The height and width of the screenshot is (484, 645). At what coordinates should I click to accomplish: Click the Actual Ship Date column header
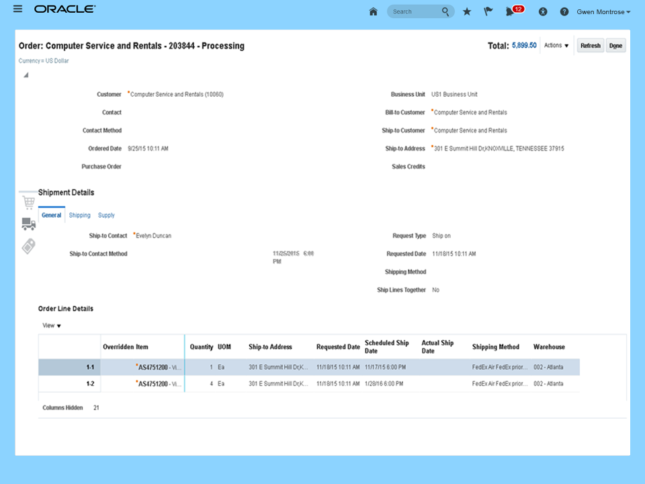pos(437,347)
